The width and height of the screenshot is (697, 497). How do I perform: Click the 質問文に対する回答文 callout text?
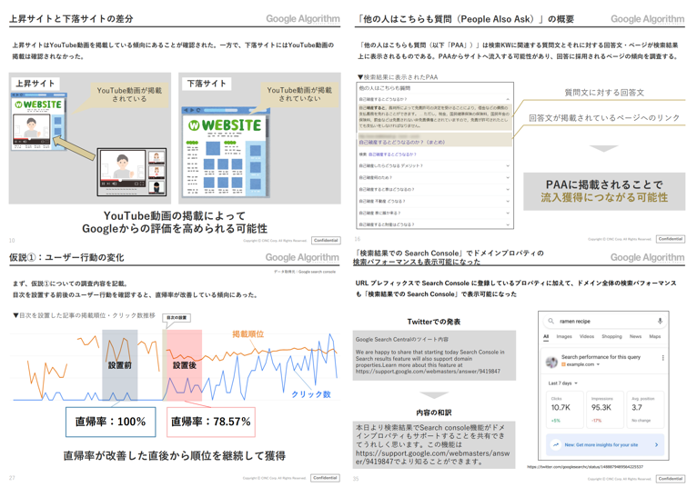click(604, 93)
